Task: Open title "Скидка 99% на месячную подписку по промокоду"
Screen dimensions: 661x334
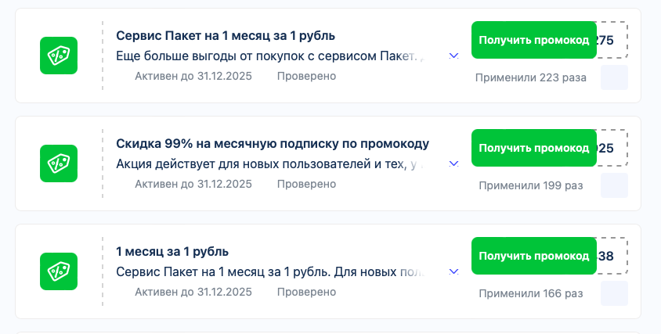Action: tap(273, 144)
